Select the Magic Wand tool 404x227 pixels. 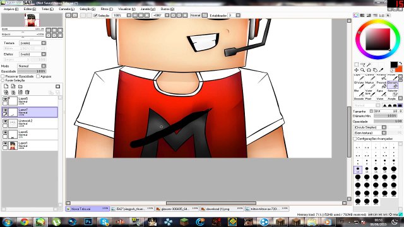[369, 64]
